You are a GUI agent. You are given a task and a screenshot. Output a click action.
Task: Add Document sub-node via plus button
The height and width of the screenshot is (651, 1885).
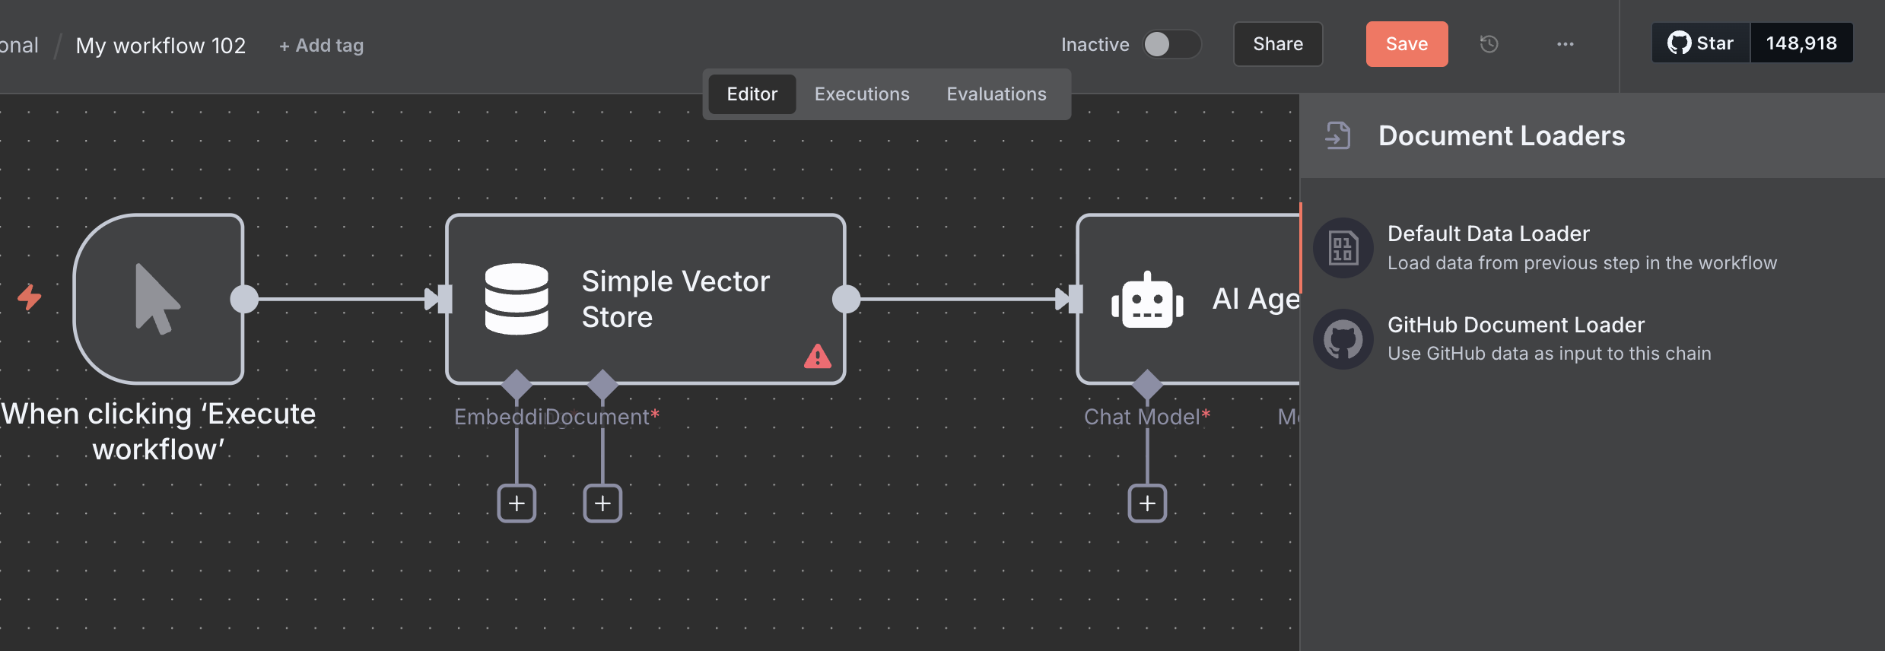pos(602,503)
